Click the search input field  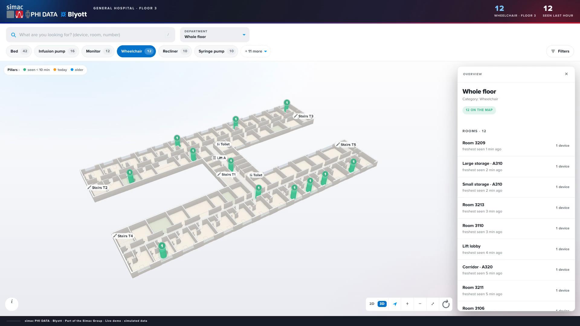(x=91, y=35)
